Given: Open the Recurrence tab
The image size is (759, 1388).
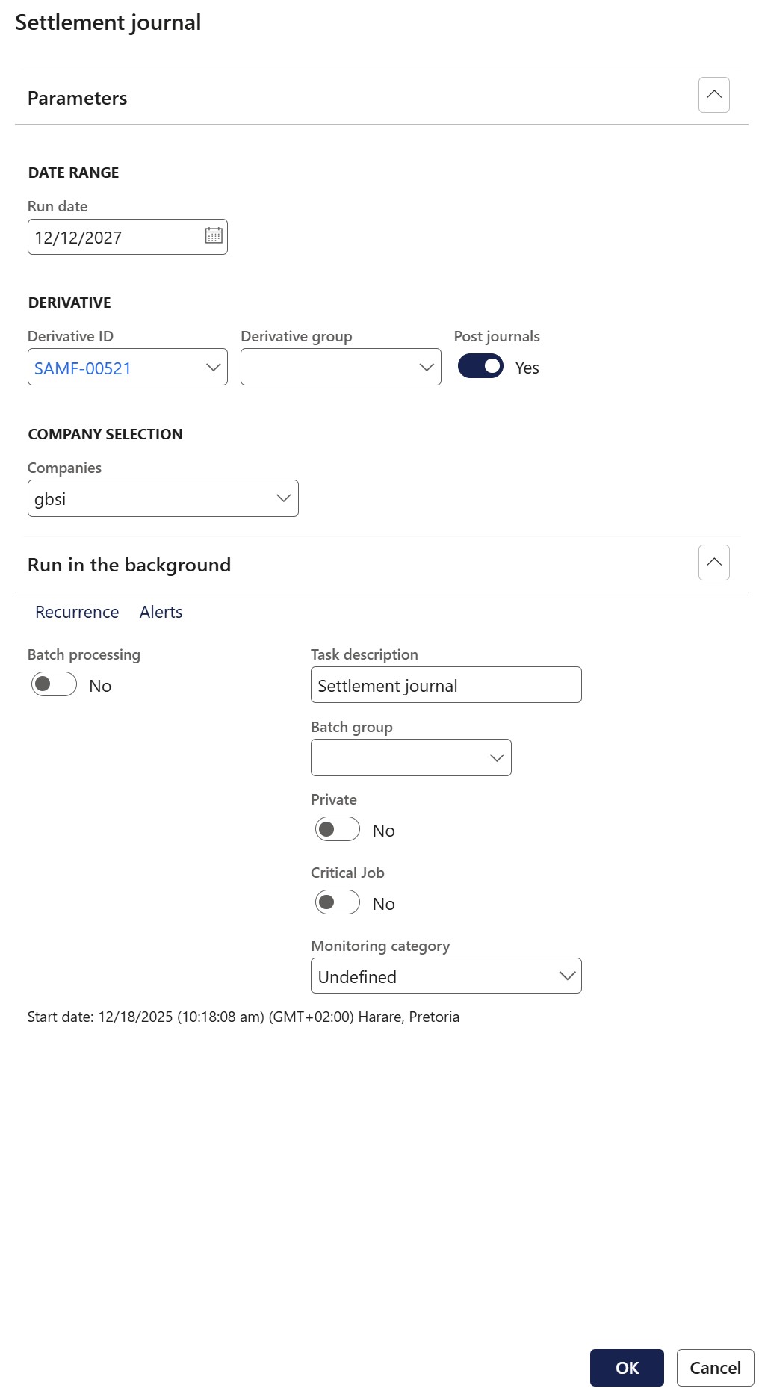Looking at the screenshot, I should pyautogui.click(x=77, y=612).
